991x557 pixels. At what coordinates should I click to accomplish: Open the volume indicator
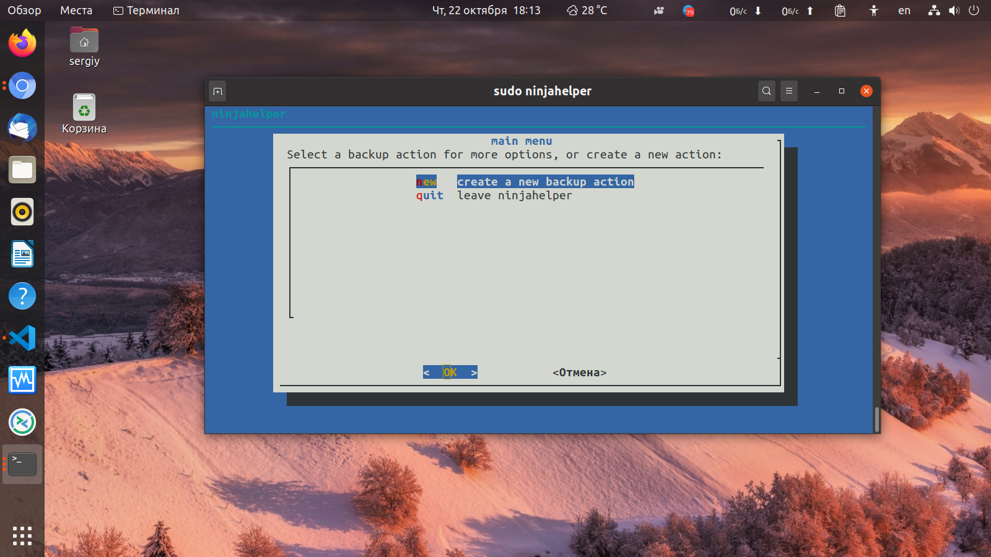tap(954, 11)
